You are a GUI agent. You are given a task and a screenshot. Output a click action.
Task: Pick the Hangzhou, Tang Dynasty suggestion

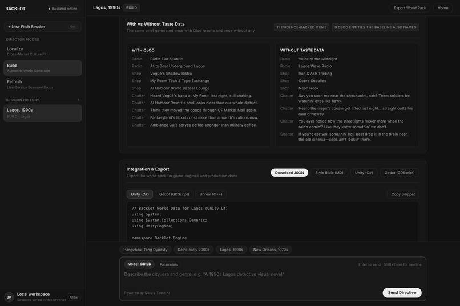145,250
